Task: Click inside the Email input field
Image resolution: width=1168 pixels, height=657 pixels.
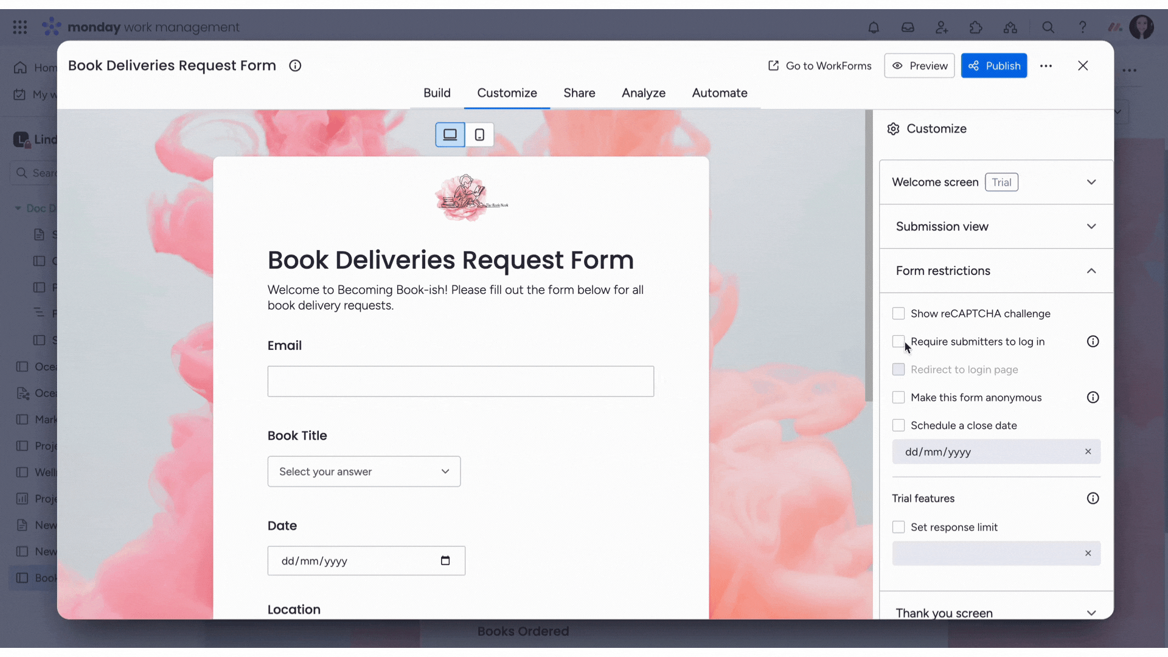Action: tap(461, 381)
